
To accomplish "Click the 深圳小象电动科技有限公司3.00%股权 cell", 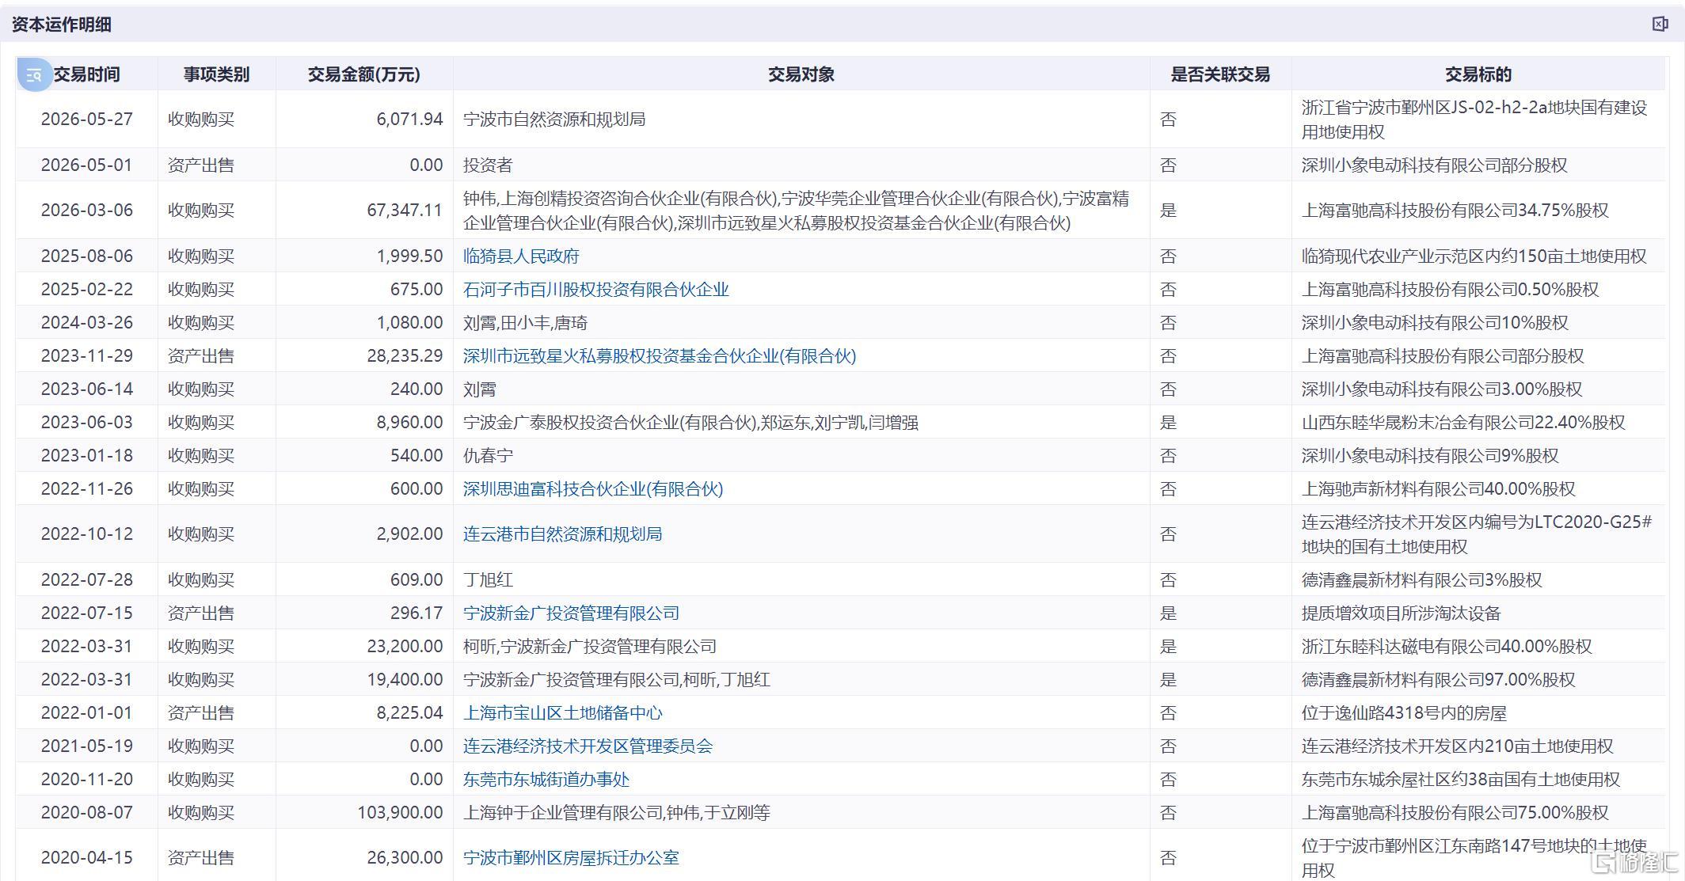I will pos(1442,389).
